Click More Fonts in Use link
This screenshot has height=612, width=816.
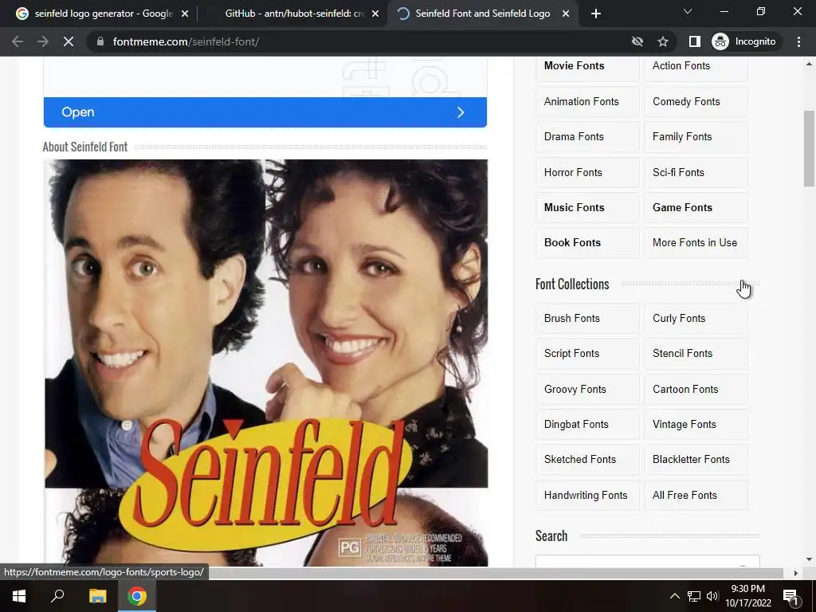tap(696, 242)
